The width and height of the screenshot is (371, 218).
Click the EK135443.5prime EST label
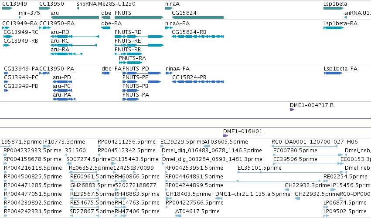135,159
